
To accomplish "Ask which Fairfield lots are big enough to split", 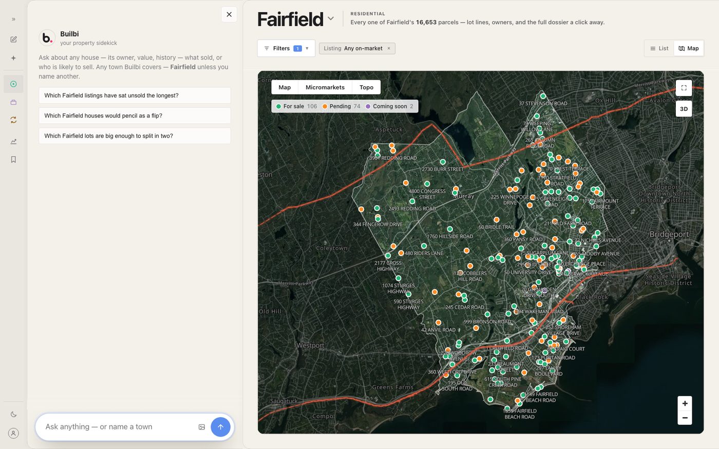I will (x=135, y=136).
